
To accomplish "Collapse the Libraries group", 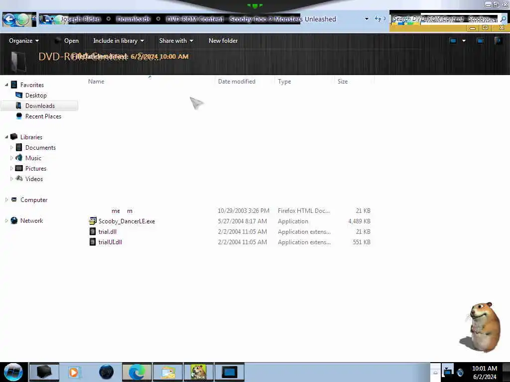I will [x=6, y=137].
